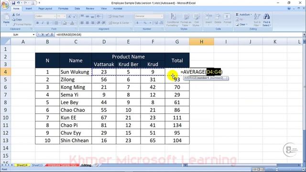Click cell with name Kong Ming
Viewport: 306px width, 172px height.
76,87
